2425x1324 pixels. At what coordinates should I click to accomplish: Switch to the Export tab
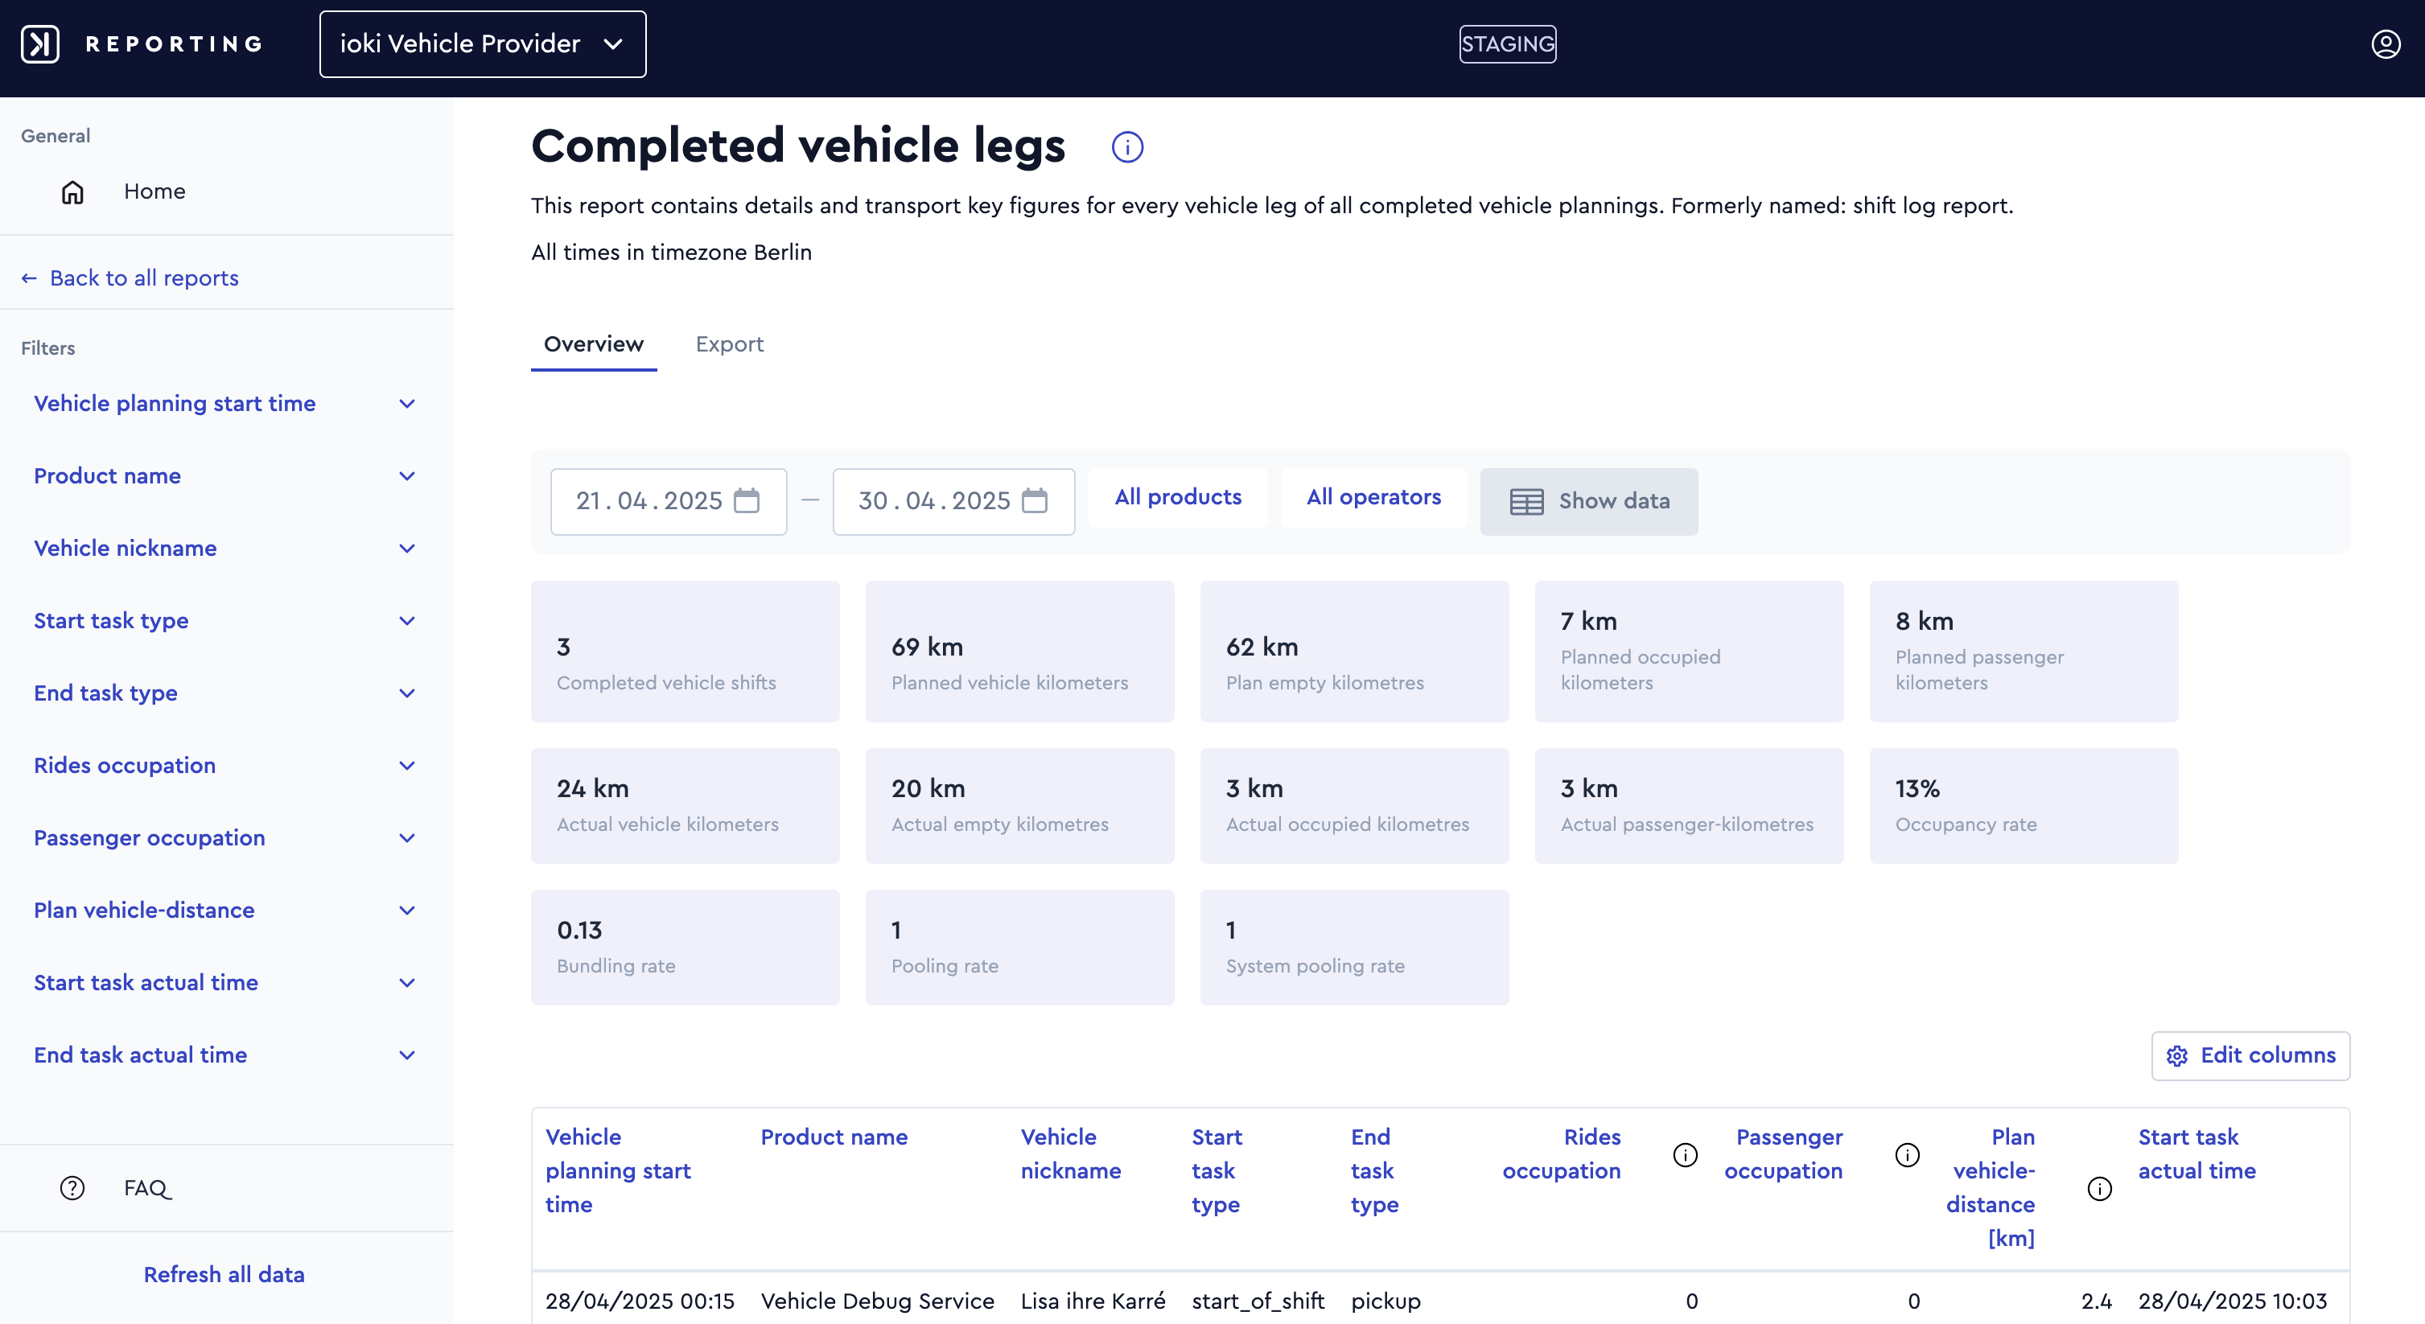click(729, 344)
